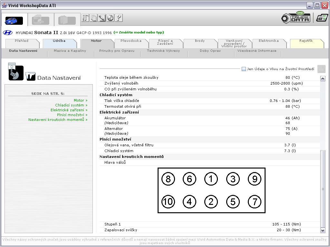The width and height of the screenshot is (330, 247).
Task: Click Stupeň 1 torque row
Action: pyautogui.click(x=209, y=224)
